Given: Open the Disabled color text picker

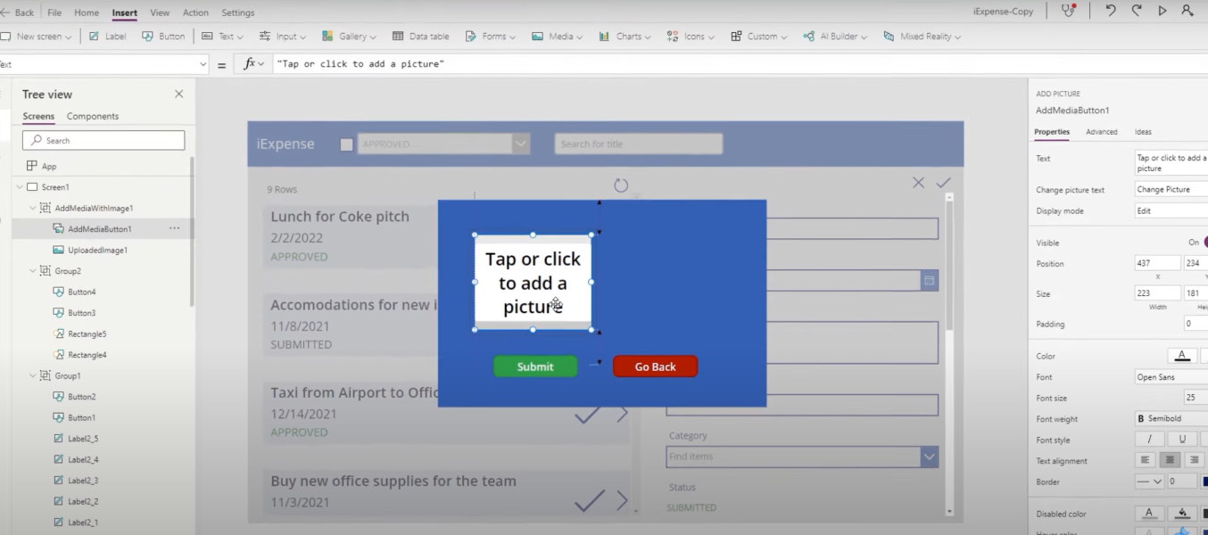Looking at the screenshot, I should 1149,514.
